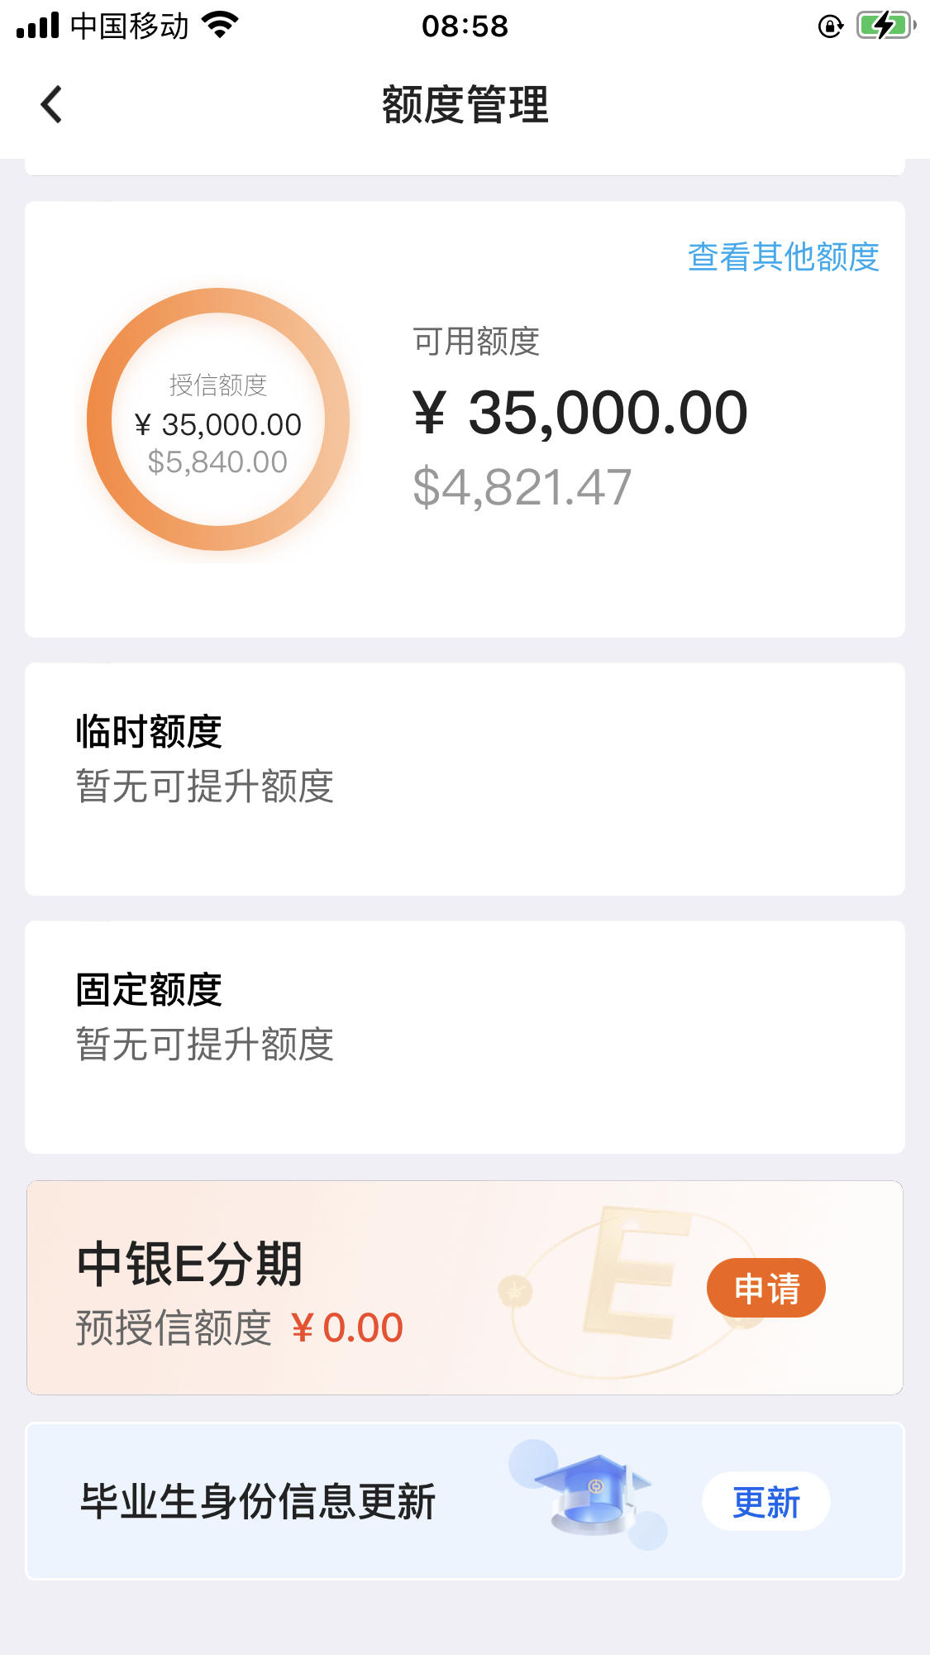The height and width of the screenshot is (1655, 930).
Task: Open the 固定额度 card
Action: point(465,1037)
